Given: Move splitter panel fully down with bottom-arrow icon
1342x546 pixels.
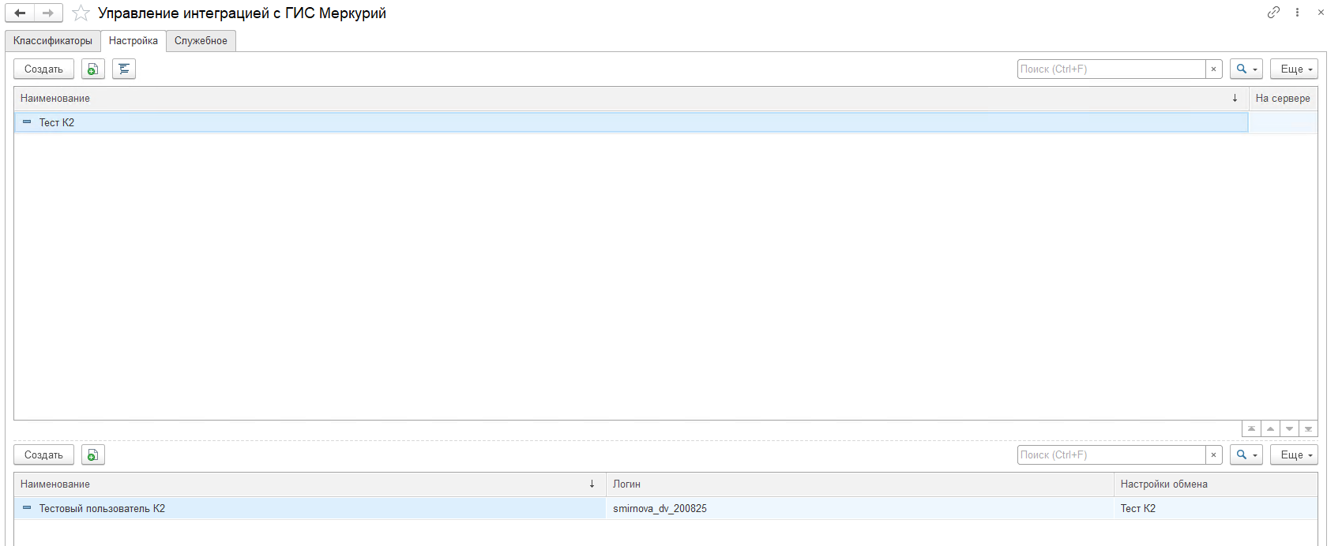Looking at the screenshot, I should [x=1308, y=429].
